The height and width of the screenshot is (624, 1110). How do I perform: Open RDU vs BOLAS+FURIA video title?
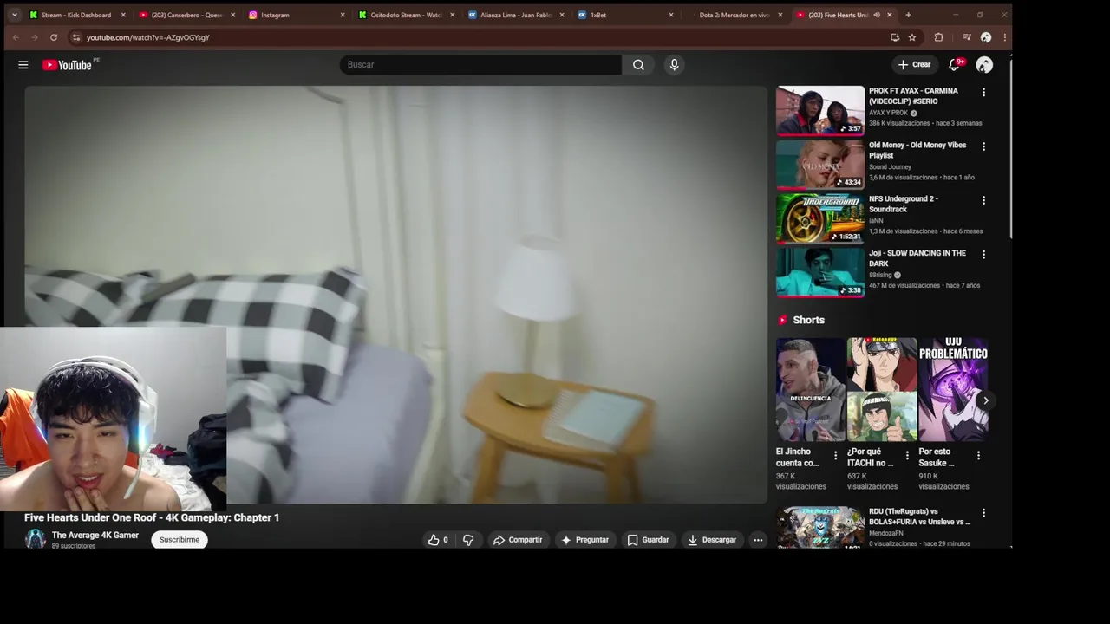(920, 517)
